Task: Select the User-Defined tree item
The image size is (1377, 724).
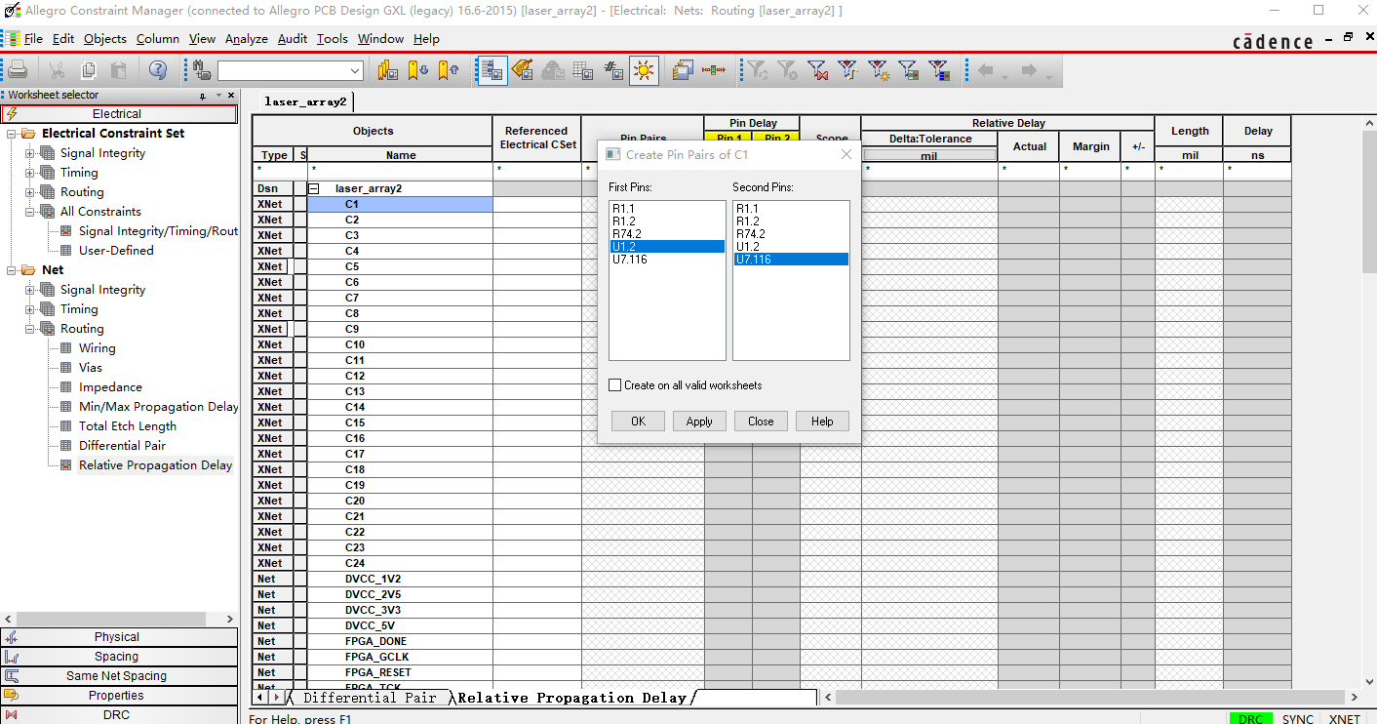Action: point(116,251)
